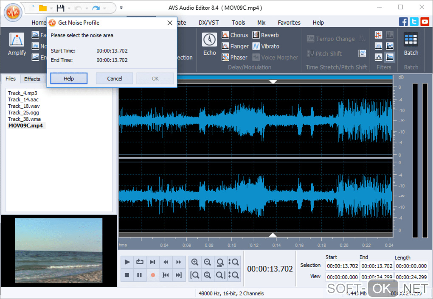The image size is (433, 299).
Task: Expand the save dropdown arrow
Action: coord(69,8)
